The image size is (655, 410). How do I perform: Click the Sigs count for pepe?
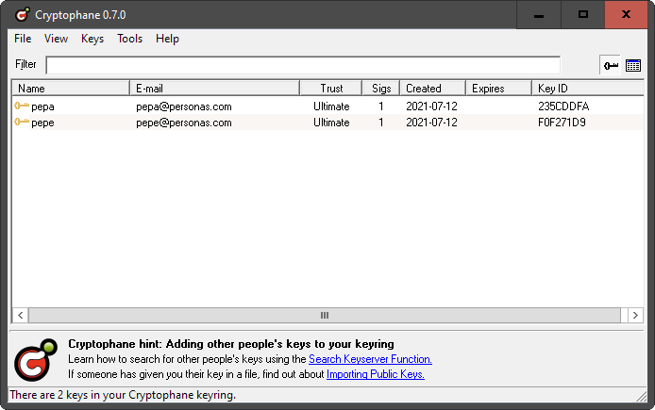click(x=381, y=123)
